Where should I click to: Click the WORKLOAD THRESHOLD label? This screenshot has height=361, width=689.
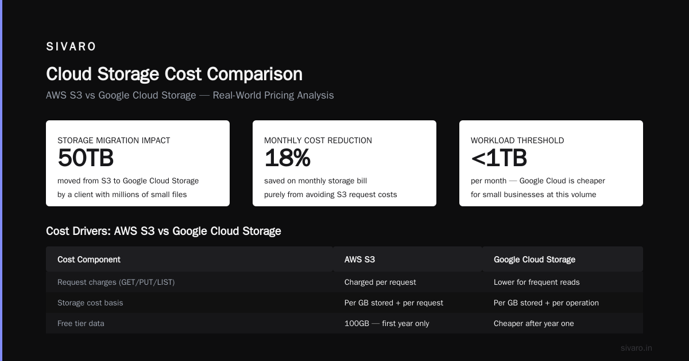point(517,140)
